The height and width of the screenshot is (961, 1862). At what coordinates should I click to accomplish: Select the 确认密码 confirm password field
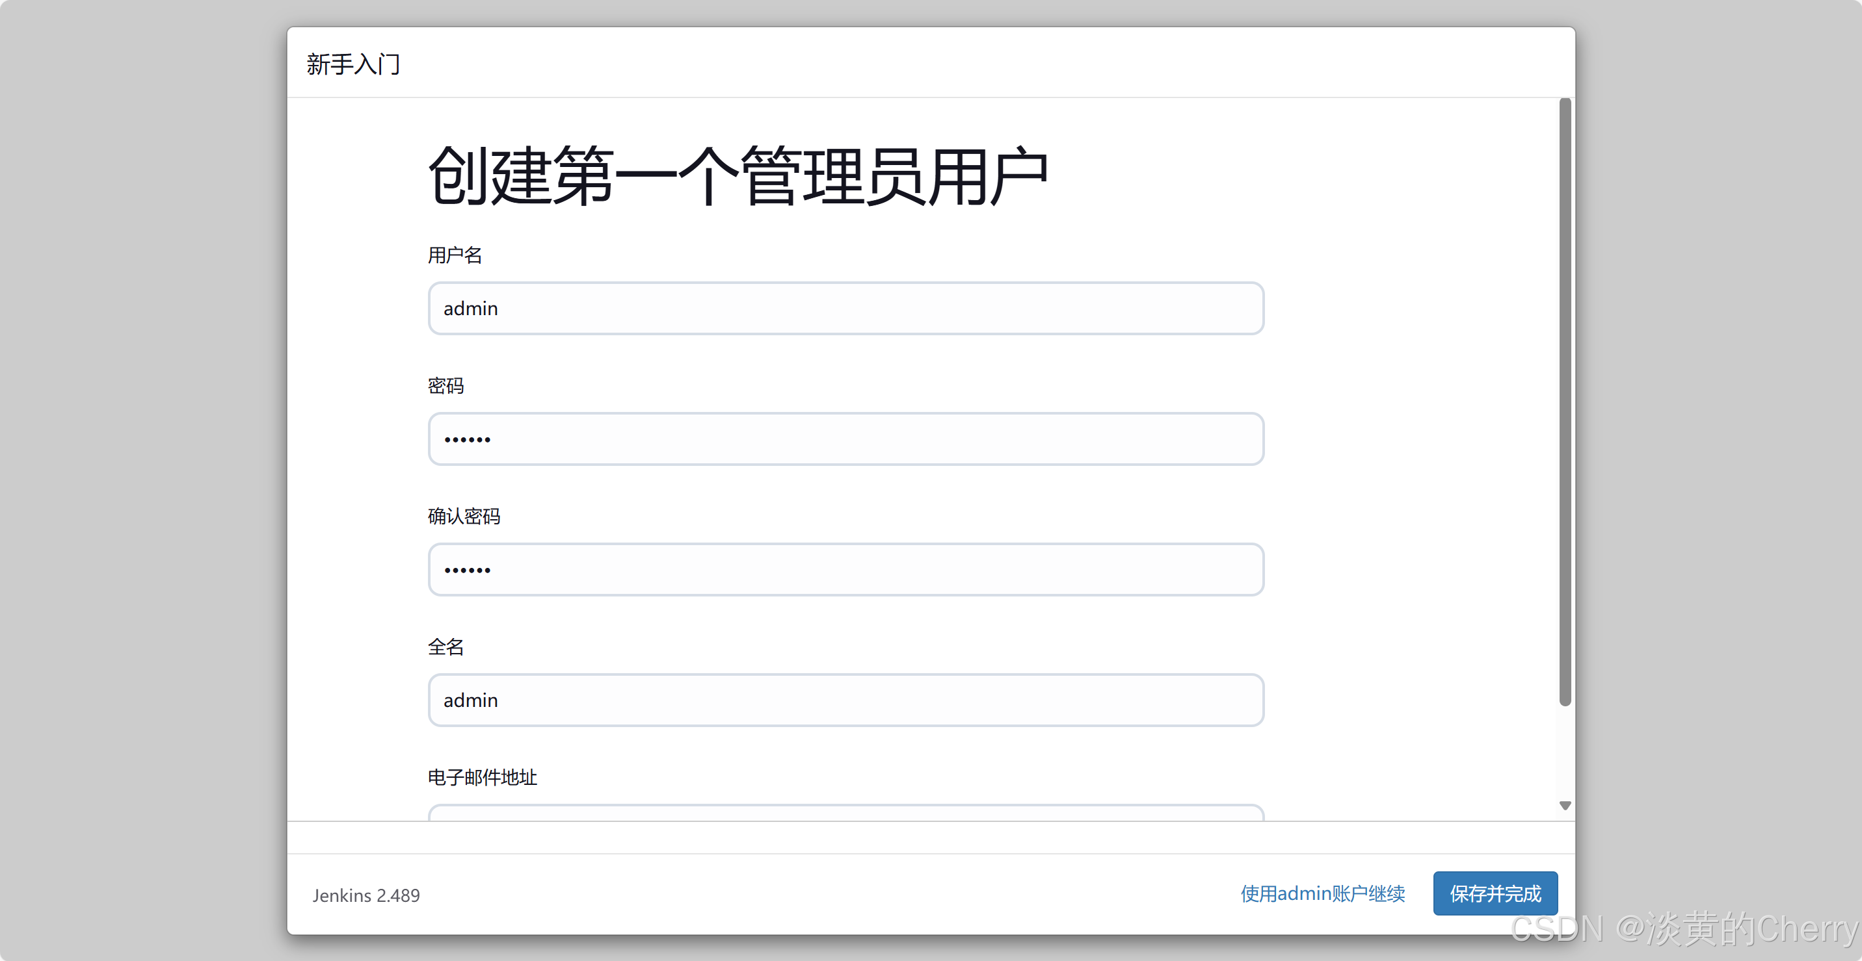[845, 570]
